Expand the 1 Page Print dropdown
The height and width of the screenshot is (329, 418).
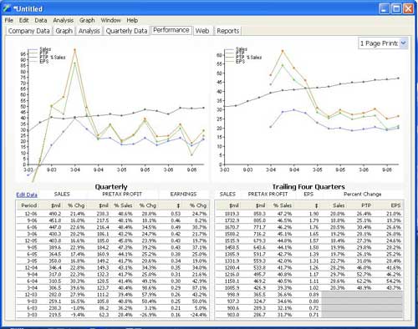tap(403, 43)
